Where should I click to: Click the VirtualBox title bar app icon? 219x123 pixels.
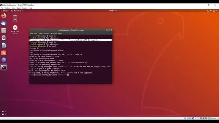coord(1,5)
